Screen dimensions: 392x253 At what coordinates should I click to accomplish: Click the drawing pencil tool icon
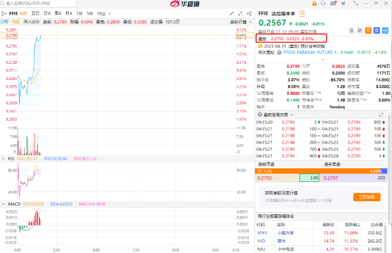coord(232,14)
